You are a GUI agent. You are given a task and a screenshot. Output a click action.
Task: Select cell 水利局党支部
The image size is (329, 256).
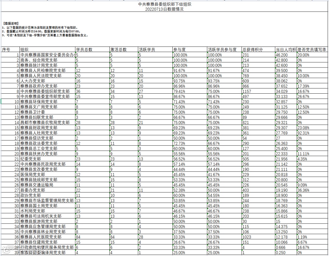point(48,211)
